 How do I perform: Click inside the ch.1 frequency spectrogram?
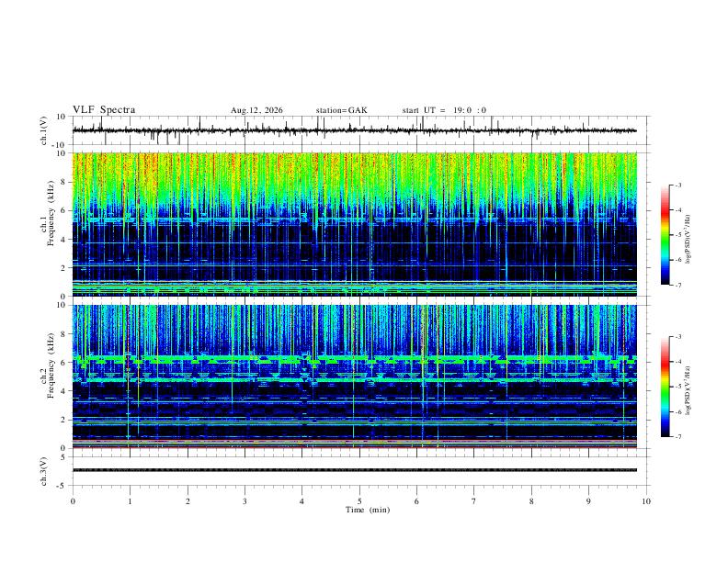pyautogui.click(x=354, y=224)
